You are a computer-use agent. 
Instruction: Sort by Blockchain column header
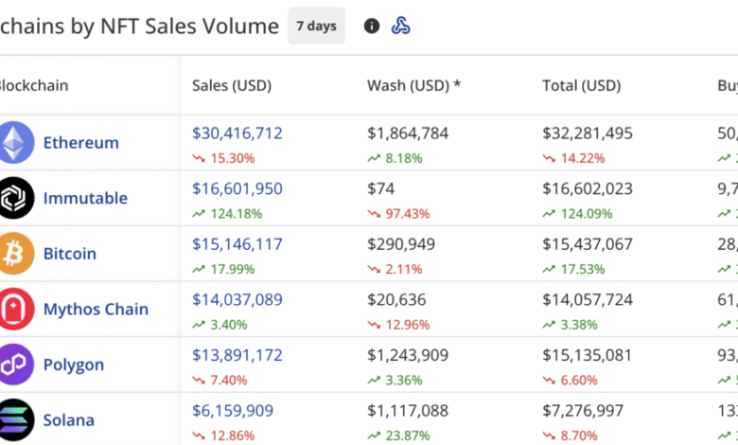[33, 85]
